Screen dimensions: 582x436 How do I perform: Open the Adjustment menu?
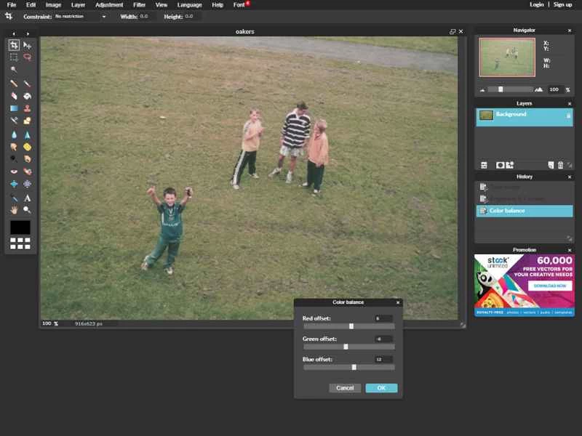108,4
